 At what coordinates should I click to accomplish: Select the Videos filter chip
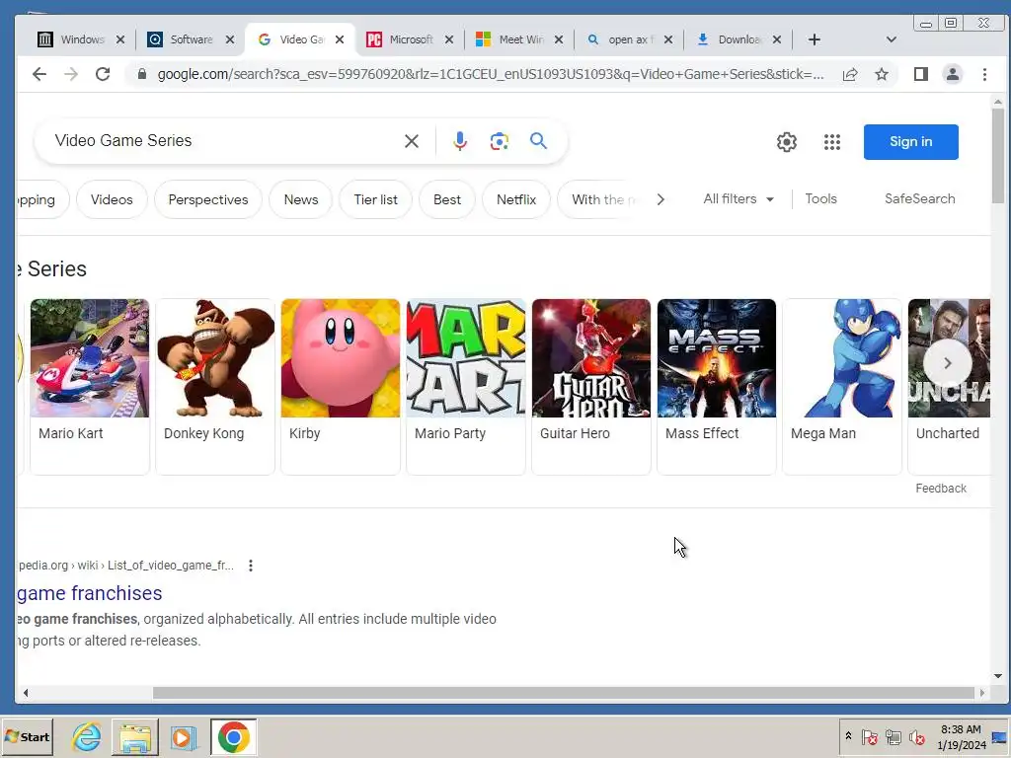click(x=112, y=199)
